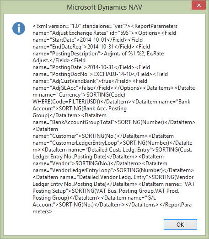209x239 pixels.
Task: Click the PostingDocNo value EXCHADJ-14-10
Action: click(113, 74)
